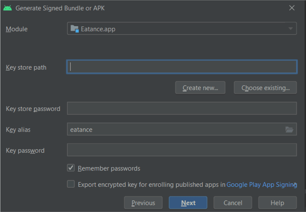This screenshot has width=306, height=212.
Task: Click into the Key store password field
Action: [182, 108]
